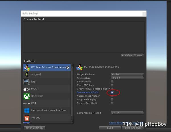
Task: Click the Build button
Action: click(x=110, y=128)
